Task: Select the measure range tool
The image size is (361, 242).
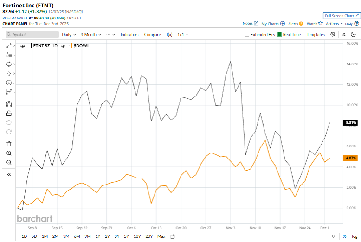Action: tap(9, 92)
